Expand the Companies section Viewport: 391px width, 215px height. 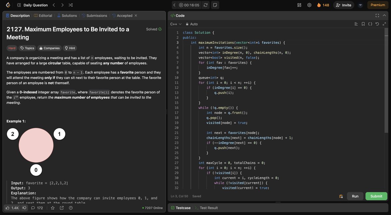tap(49, 48)
